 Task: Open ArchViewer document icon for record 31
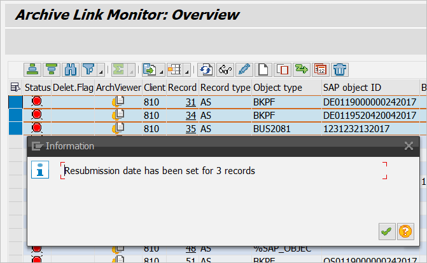coord(118,101)
